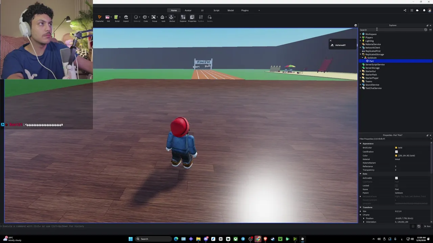Toggle the Locked checkbox
Viewport: 433px width, 243px height.
(396, 186)
